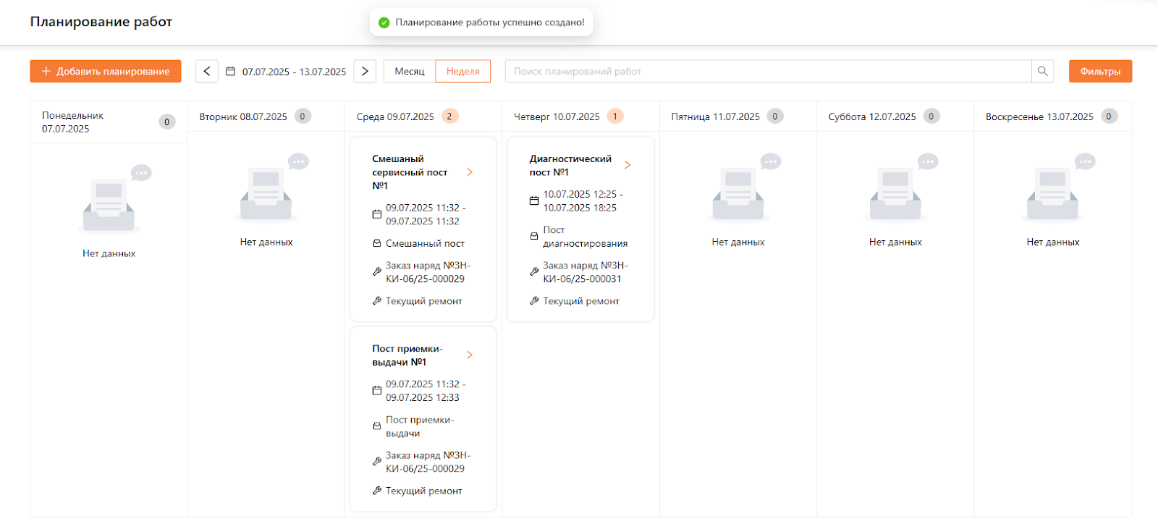Expand the Пост приемки-выдачи №1 card arrow
The height and width of the screenshot is (524, 1158).
470,355
